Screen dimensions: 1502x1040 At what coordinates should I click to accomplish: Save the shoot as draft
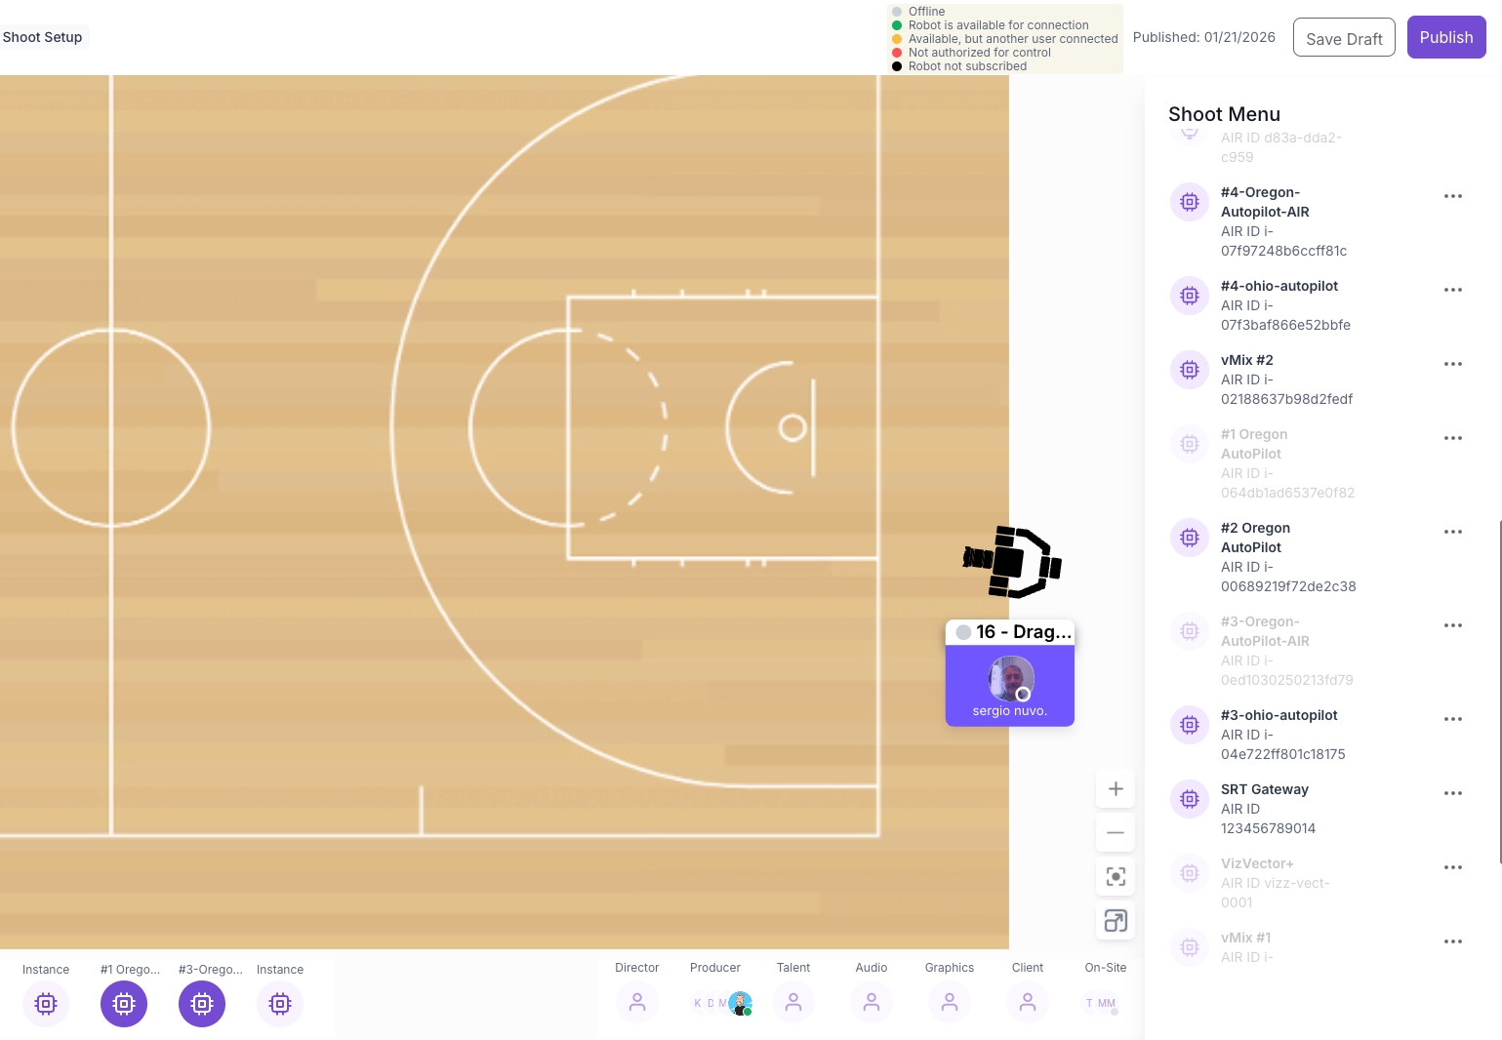pyautogui.click(x=1344, y=38)
